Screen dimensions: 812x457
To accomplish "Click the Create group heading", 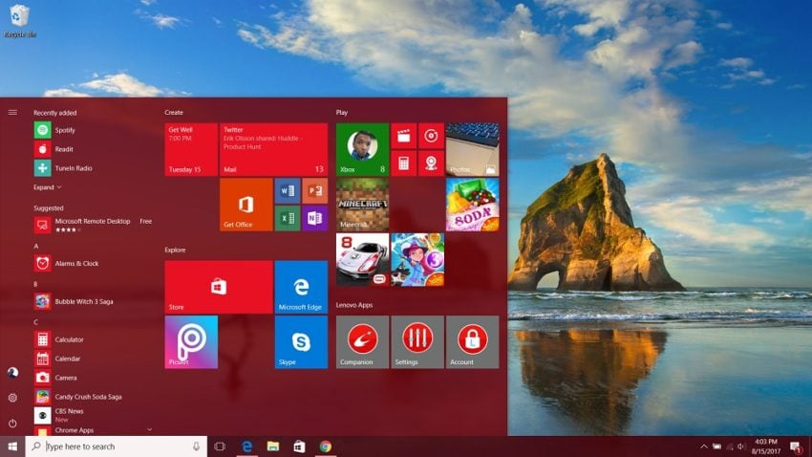I will 174,113.
